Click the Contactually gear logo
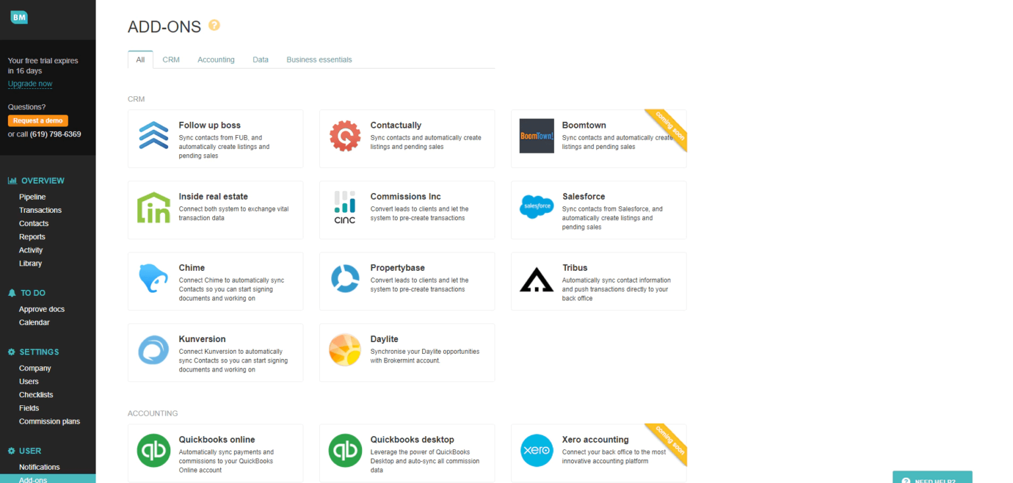Viewport: 1013px width, 483px height. coord(345,136)
